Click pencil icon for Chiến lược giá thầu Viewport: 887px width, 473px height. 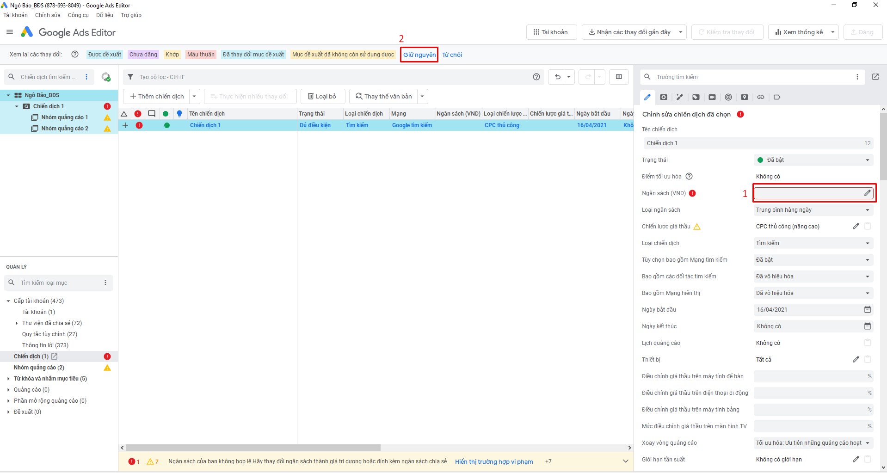coord(856,227)
